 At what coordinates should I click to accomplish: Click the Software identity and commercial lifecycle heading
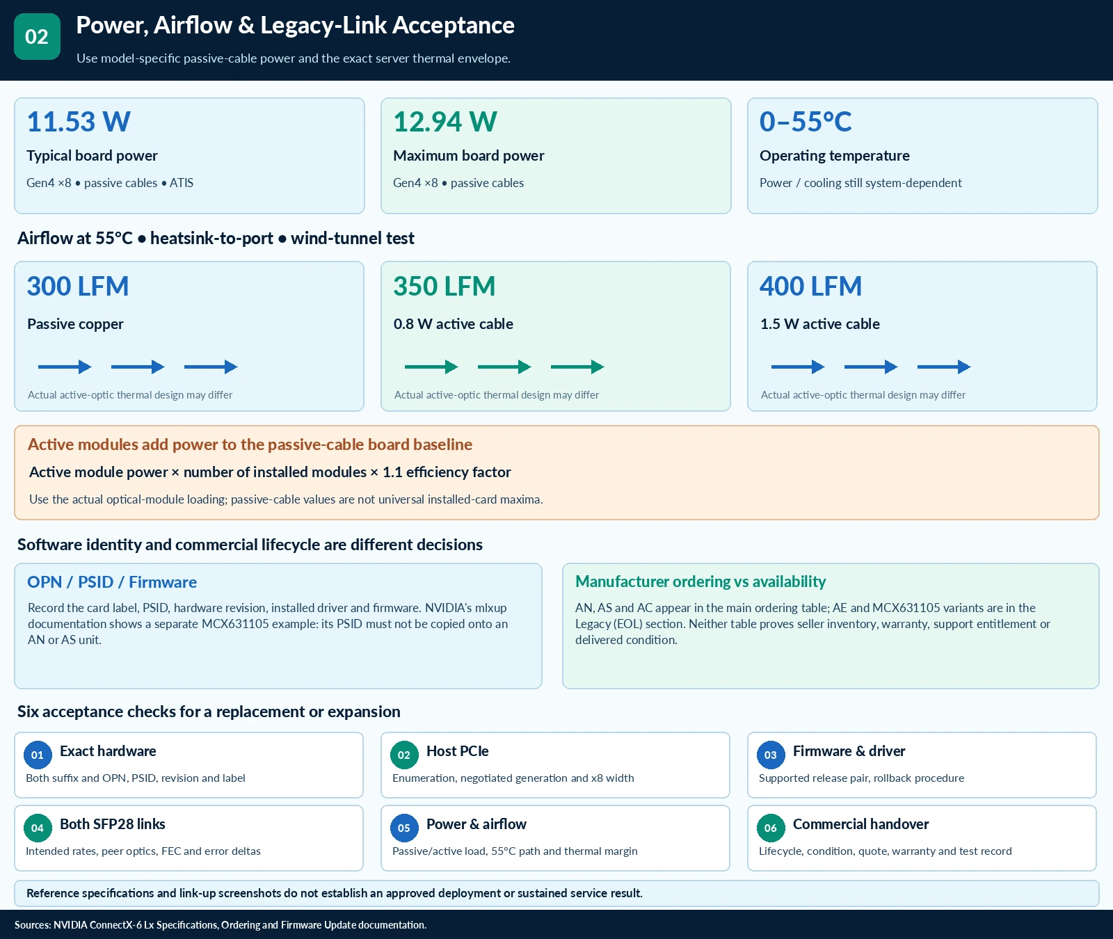point(250,545)
